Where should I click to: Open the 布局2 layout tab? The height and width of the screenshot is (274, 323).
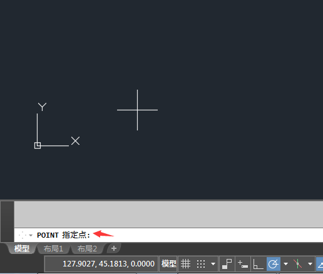click(x=87, y=249)
